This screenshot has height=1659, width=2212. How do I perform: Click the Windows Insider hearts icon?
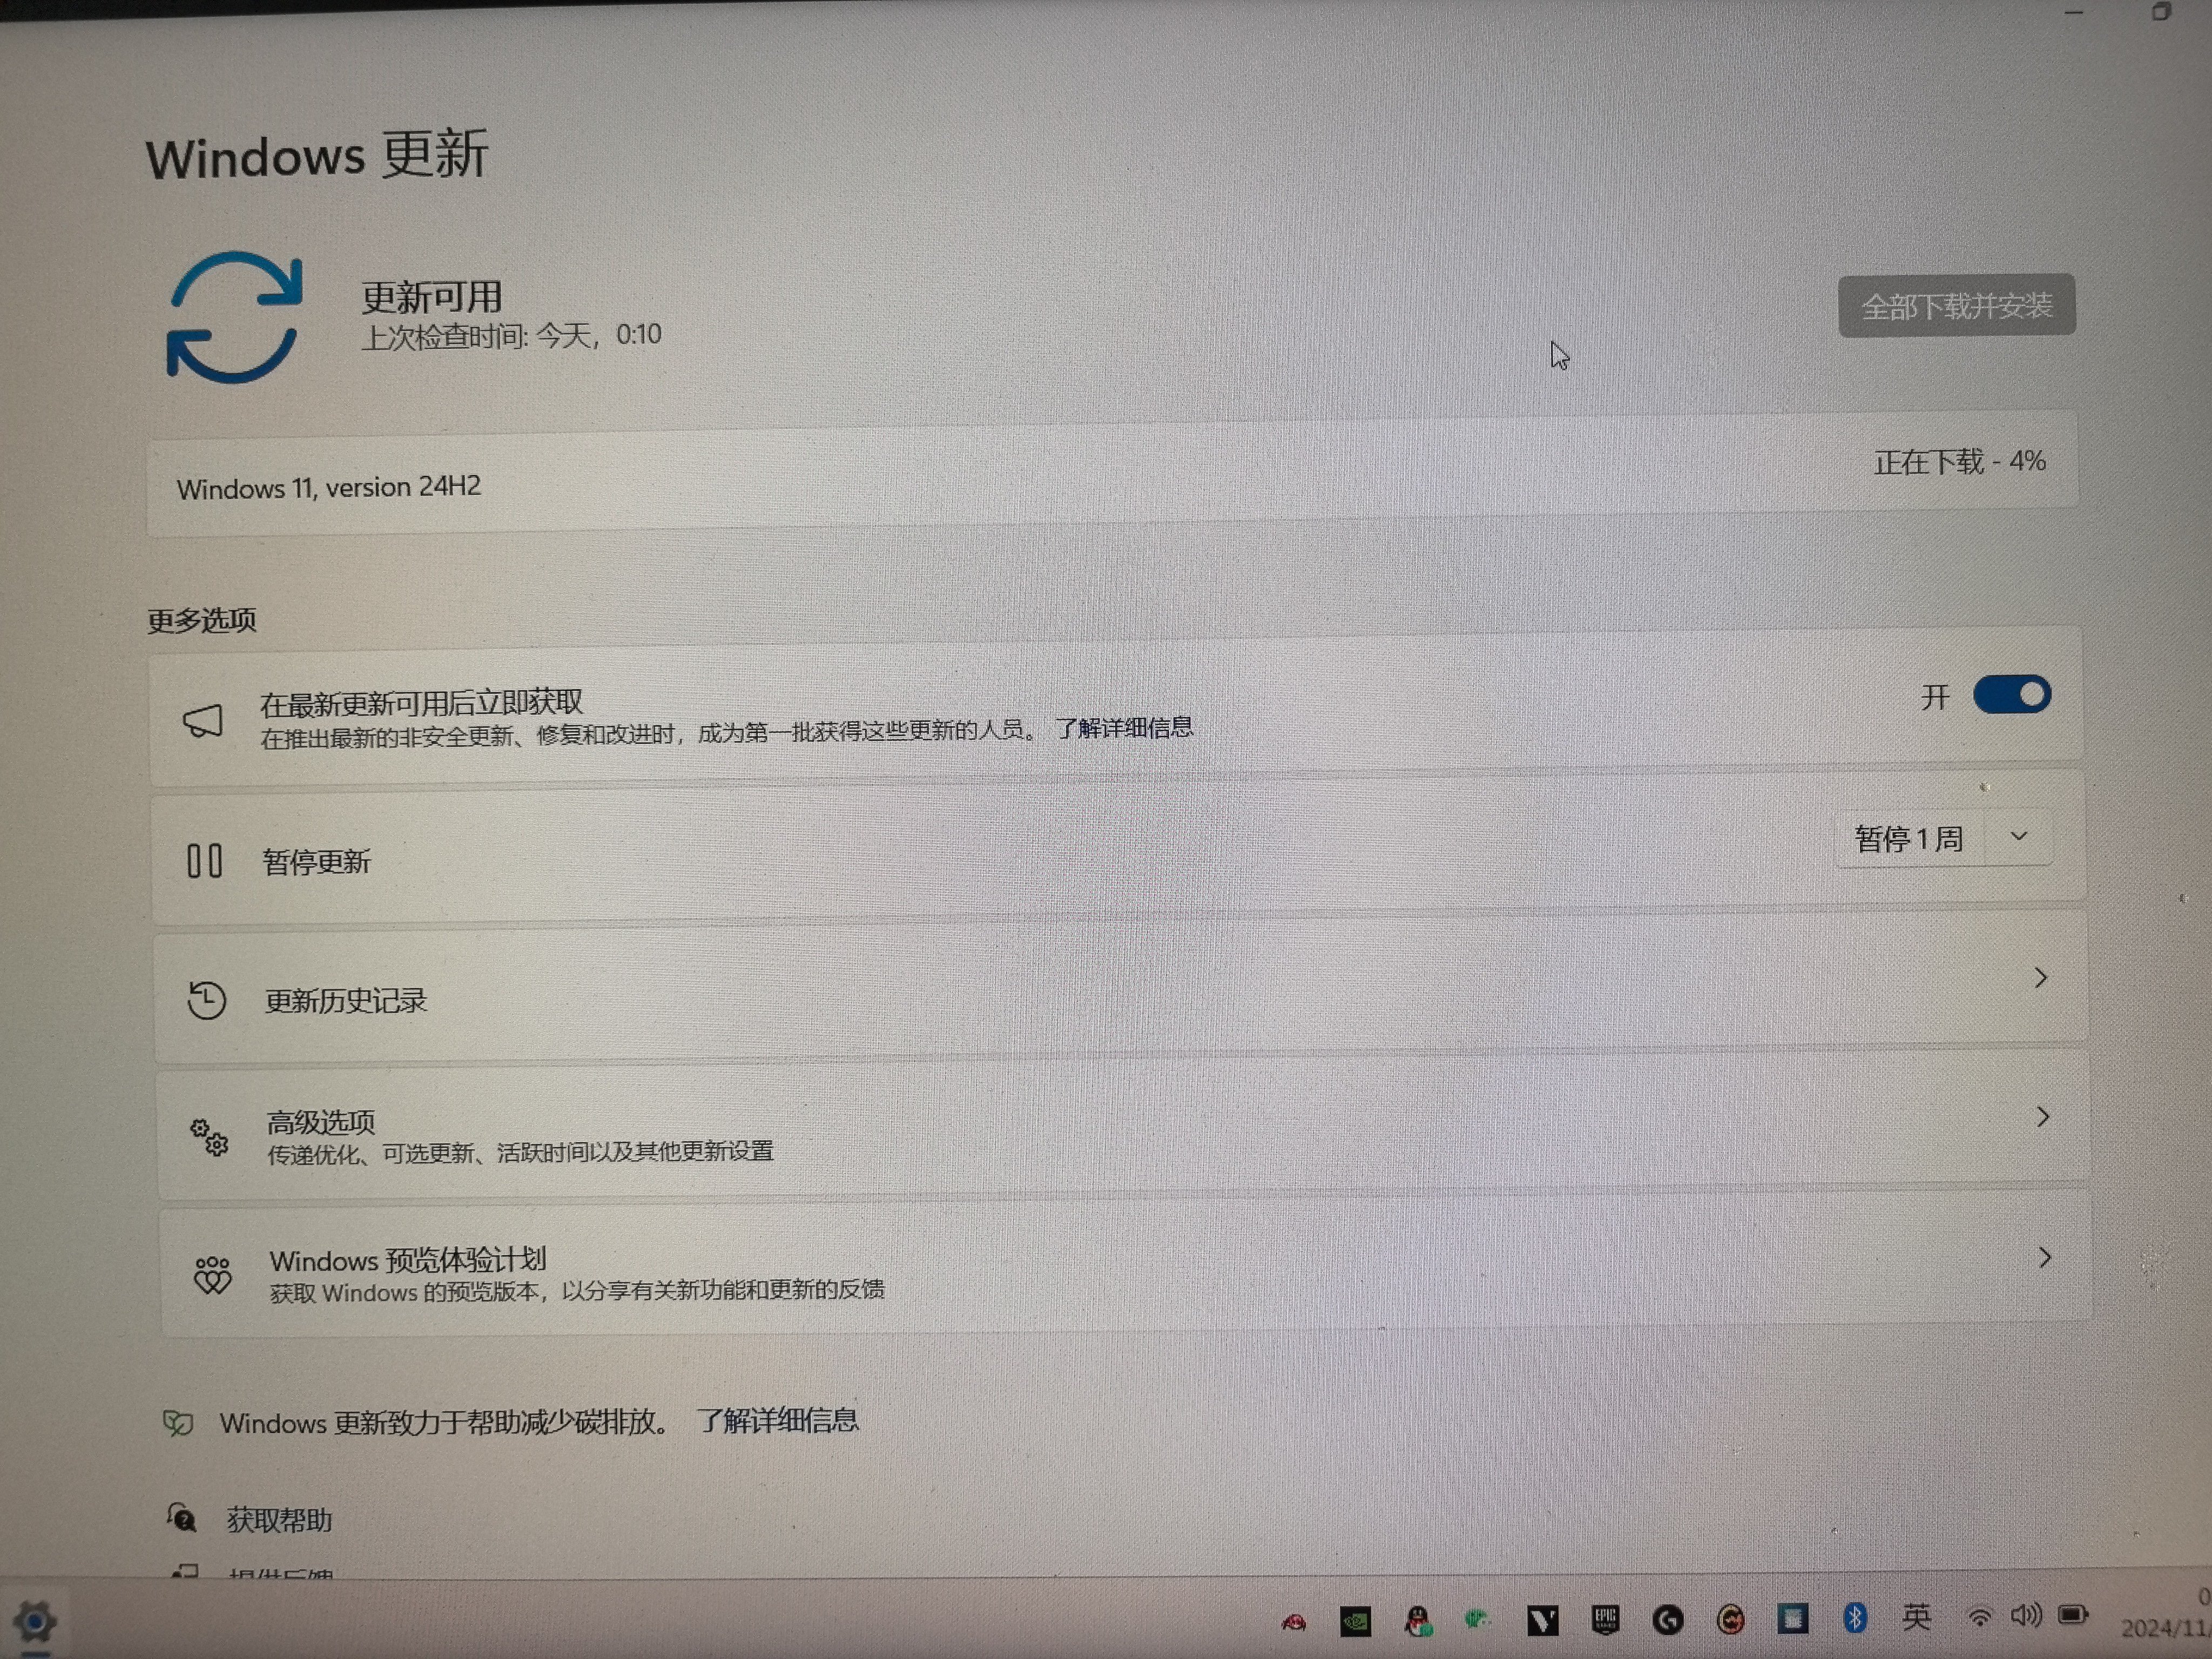[212, 1275]
